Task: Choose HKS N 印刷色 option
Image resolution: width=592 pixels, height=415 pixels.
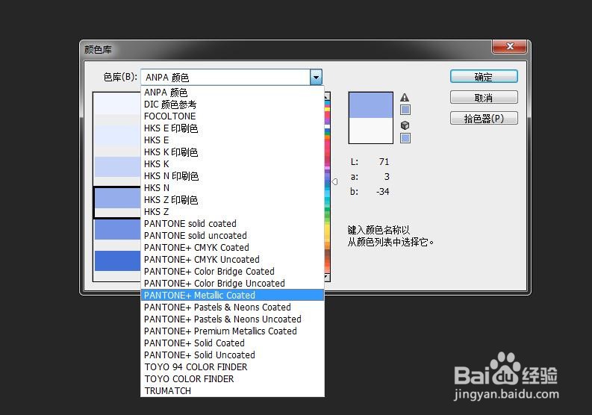Action: pyautogui.click(x=232, y=176)
